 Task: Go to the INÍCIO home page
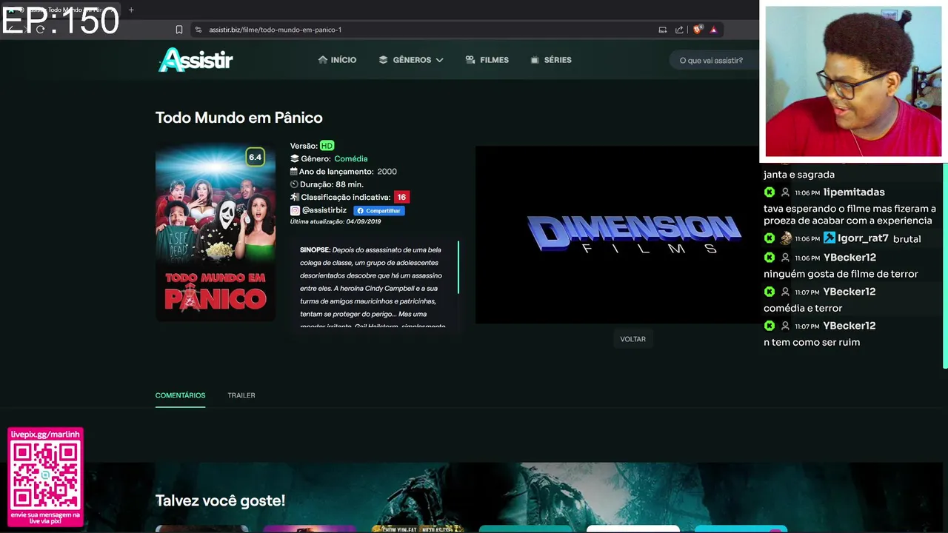click(x=337, y=60)
